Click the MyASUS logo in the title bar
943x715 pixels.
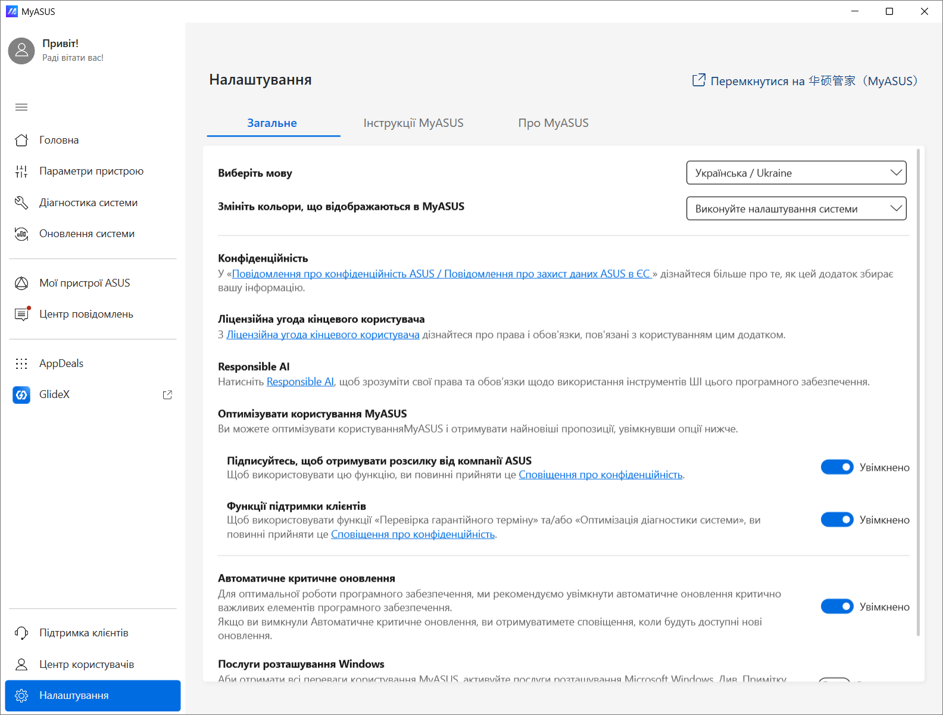pos(11,11)
